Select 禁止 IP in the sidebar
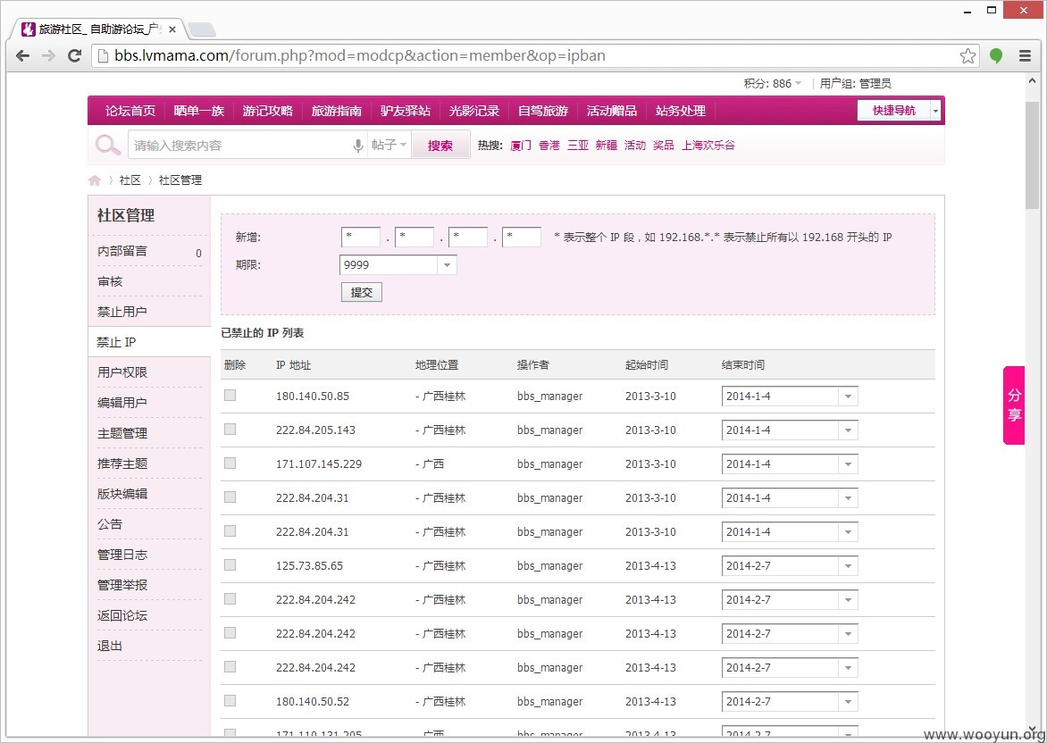Image resolution: width=1047 pixels, height=743 pixels. coord(116,342)
